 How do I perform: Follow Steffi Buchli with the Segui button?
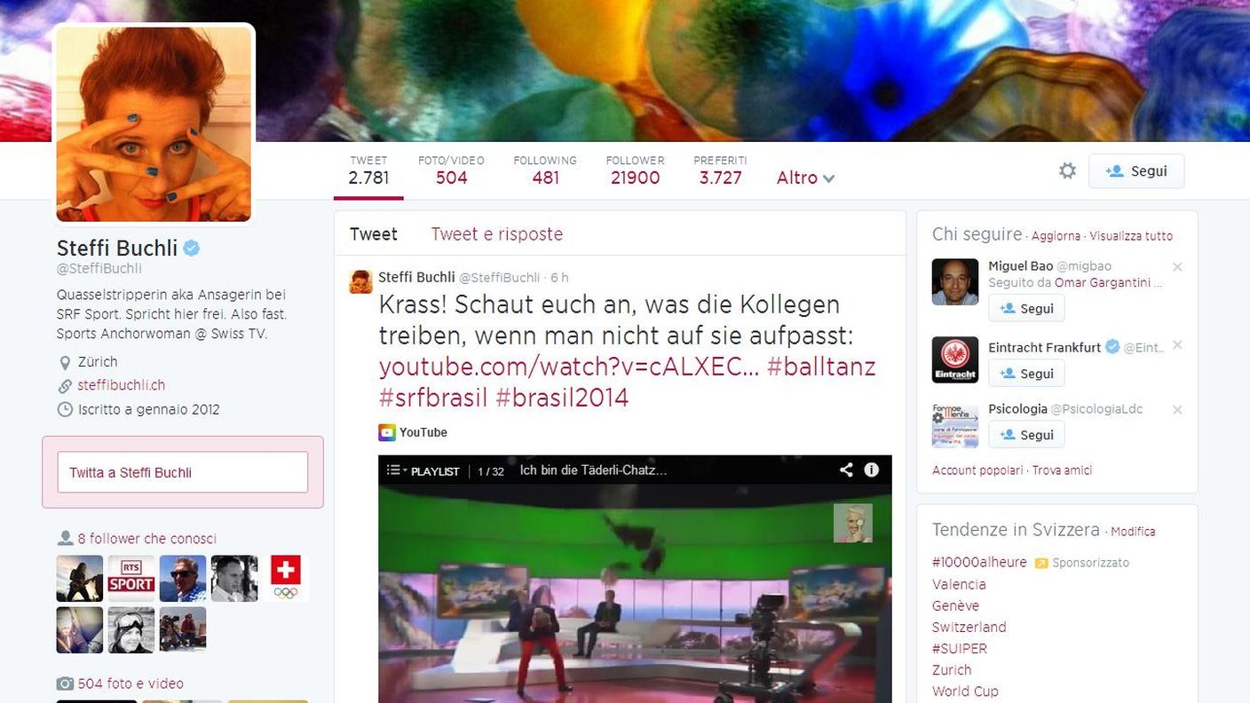(1136, 171)
